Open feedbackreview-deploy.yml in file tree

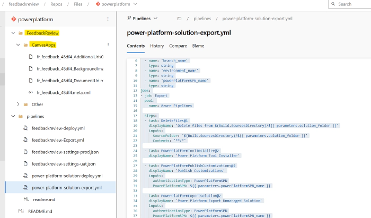coord(58,128)
